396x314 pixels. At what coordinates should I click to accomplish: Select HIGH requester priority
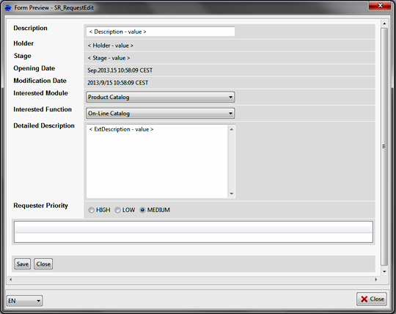91,210
